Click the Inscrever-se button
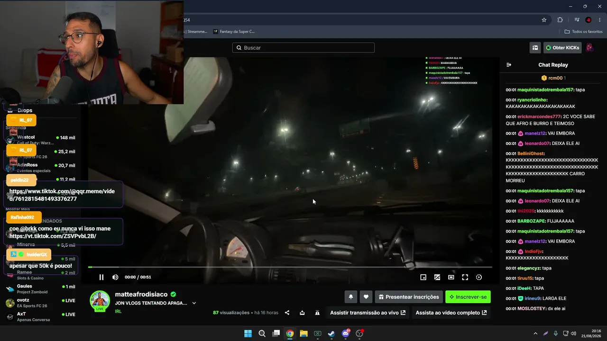 coord(468,297)
